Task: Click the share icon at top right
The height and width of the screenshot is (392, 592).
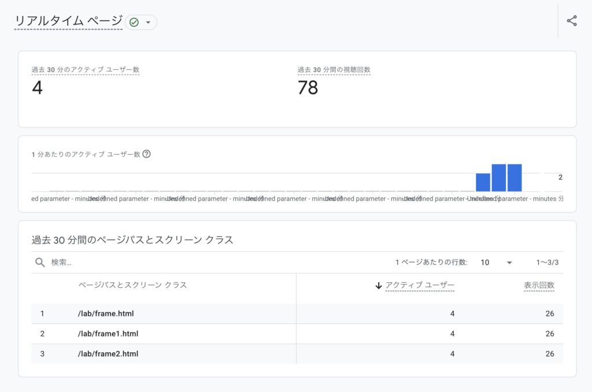Action: [572, 21]
